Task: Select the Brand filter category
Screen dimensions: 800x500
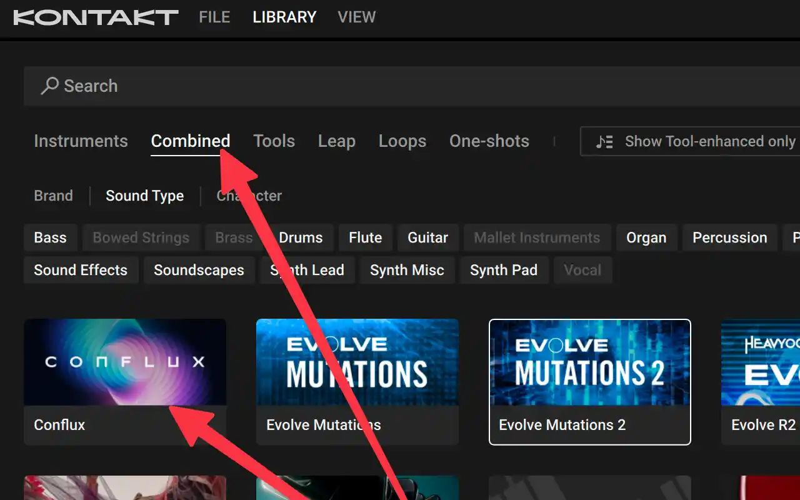Action: pos(53,196)
